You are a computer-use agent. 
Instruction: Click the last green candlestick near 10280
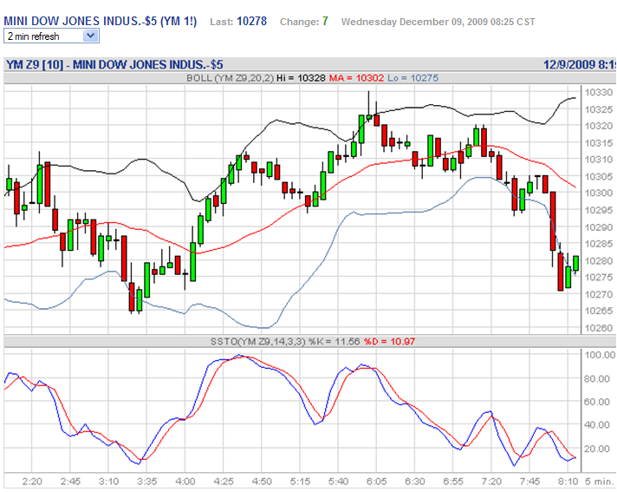[575, 263]
